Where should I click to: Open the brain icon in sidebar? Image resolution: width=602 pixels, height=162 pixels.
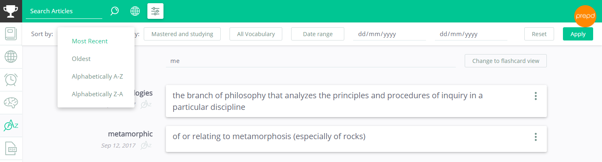click(x=11, y=103)
